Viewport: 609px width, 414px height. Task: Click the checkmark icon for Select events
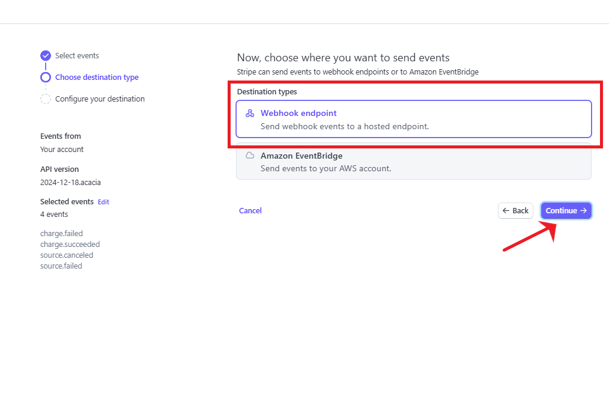click(x=46, y=56)
